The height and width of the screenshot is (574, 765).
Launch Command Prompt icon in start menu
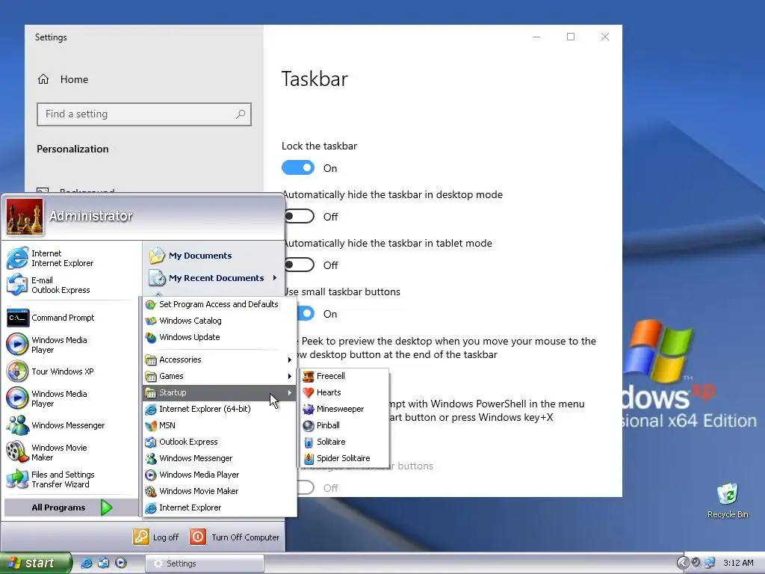(x=18, y=318)
